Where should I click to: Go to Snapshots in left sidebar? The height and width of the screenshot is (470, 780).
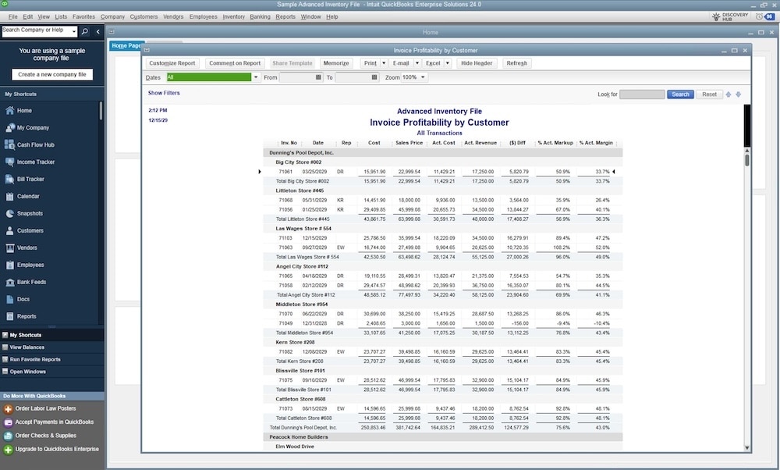[30, 214]
